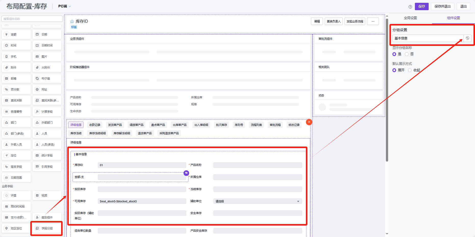475x237 pixels.
Task: Choose the 大附件 large attachment icon
Action: pos(37,68)
